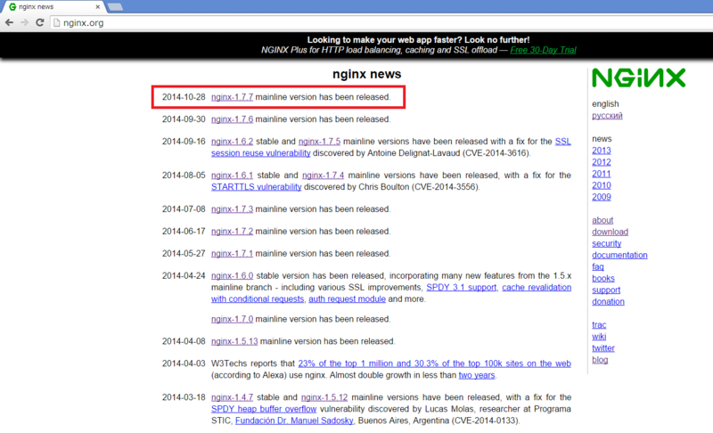Open the trac link

[599, 325]
